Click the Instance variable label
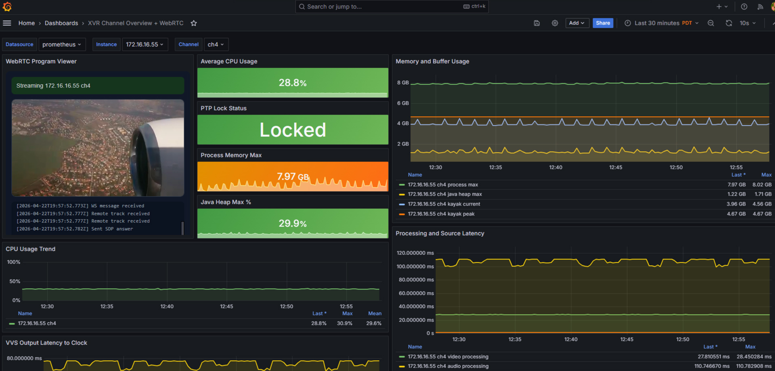The image size is (775, 371). 107,44
